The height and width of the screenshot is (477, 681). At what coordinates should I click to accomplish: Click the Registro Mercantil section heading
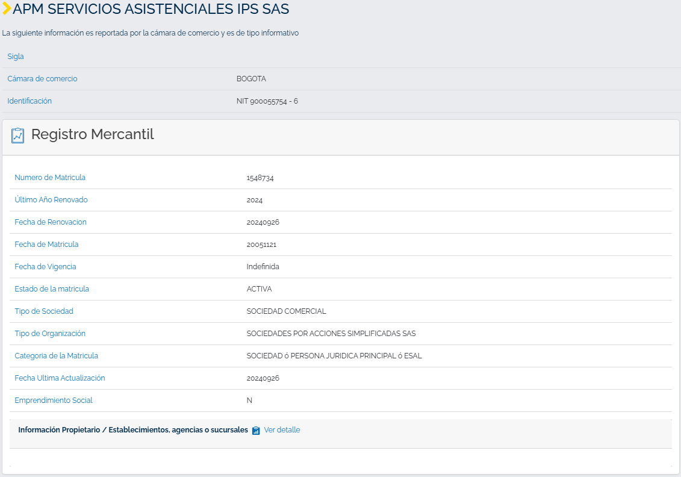pos(93,134)
